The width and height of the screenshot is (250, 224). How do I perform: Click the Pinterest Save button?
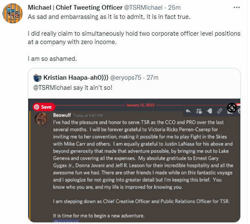(x=44, y=107)
